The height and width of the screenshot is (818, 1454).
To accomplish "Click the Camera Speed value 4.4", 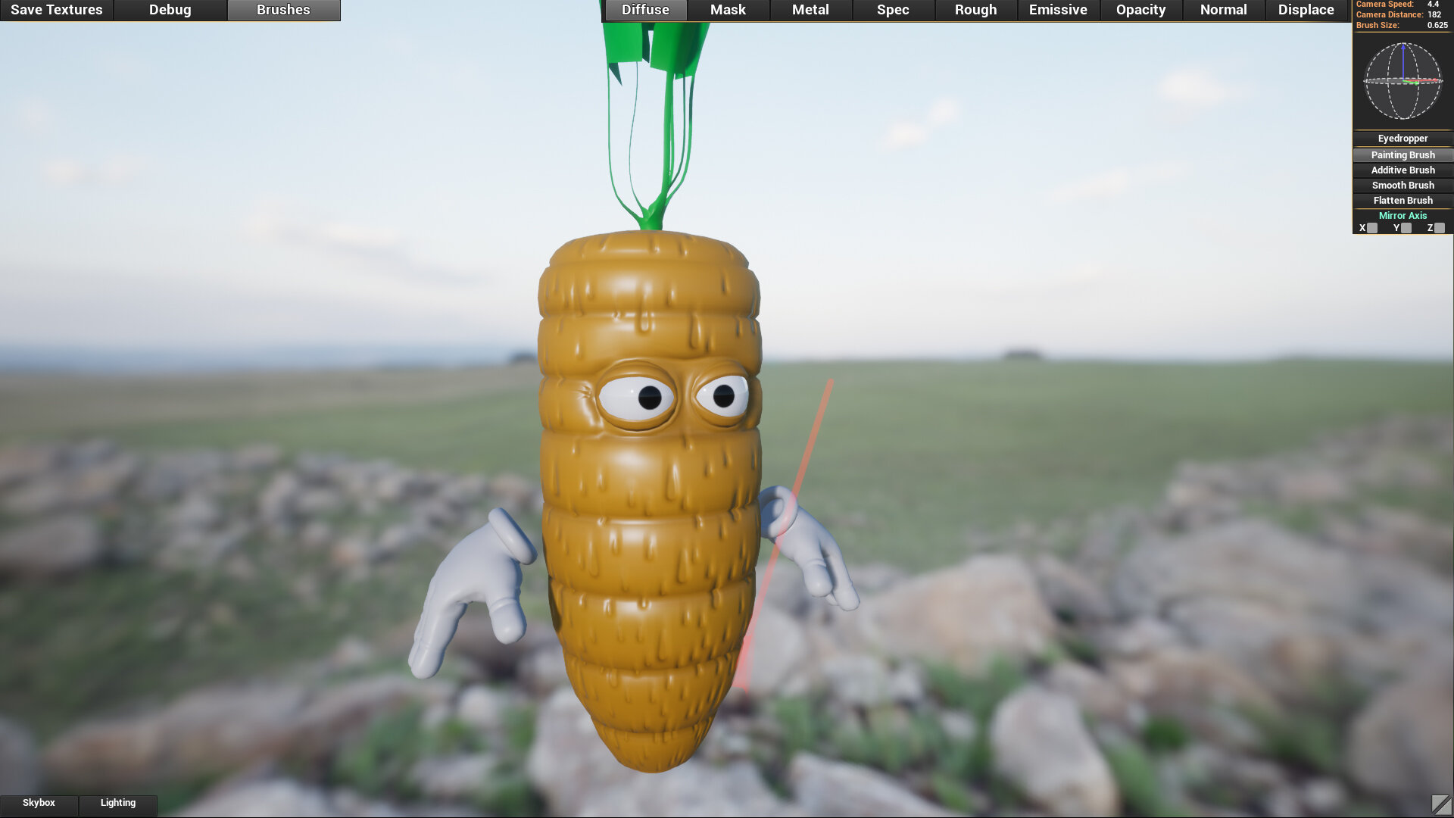I will pos(1433,5).
